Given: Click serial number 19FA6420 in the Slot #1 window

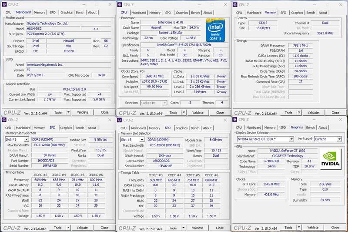Looking at the screenshot, I should pos(50,165).
